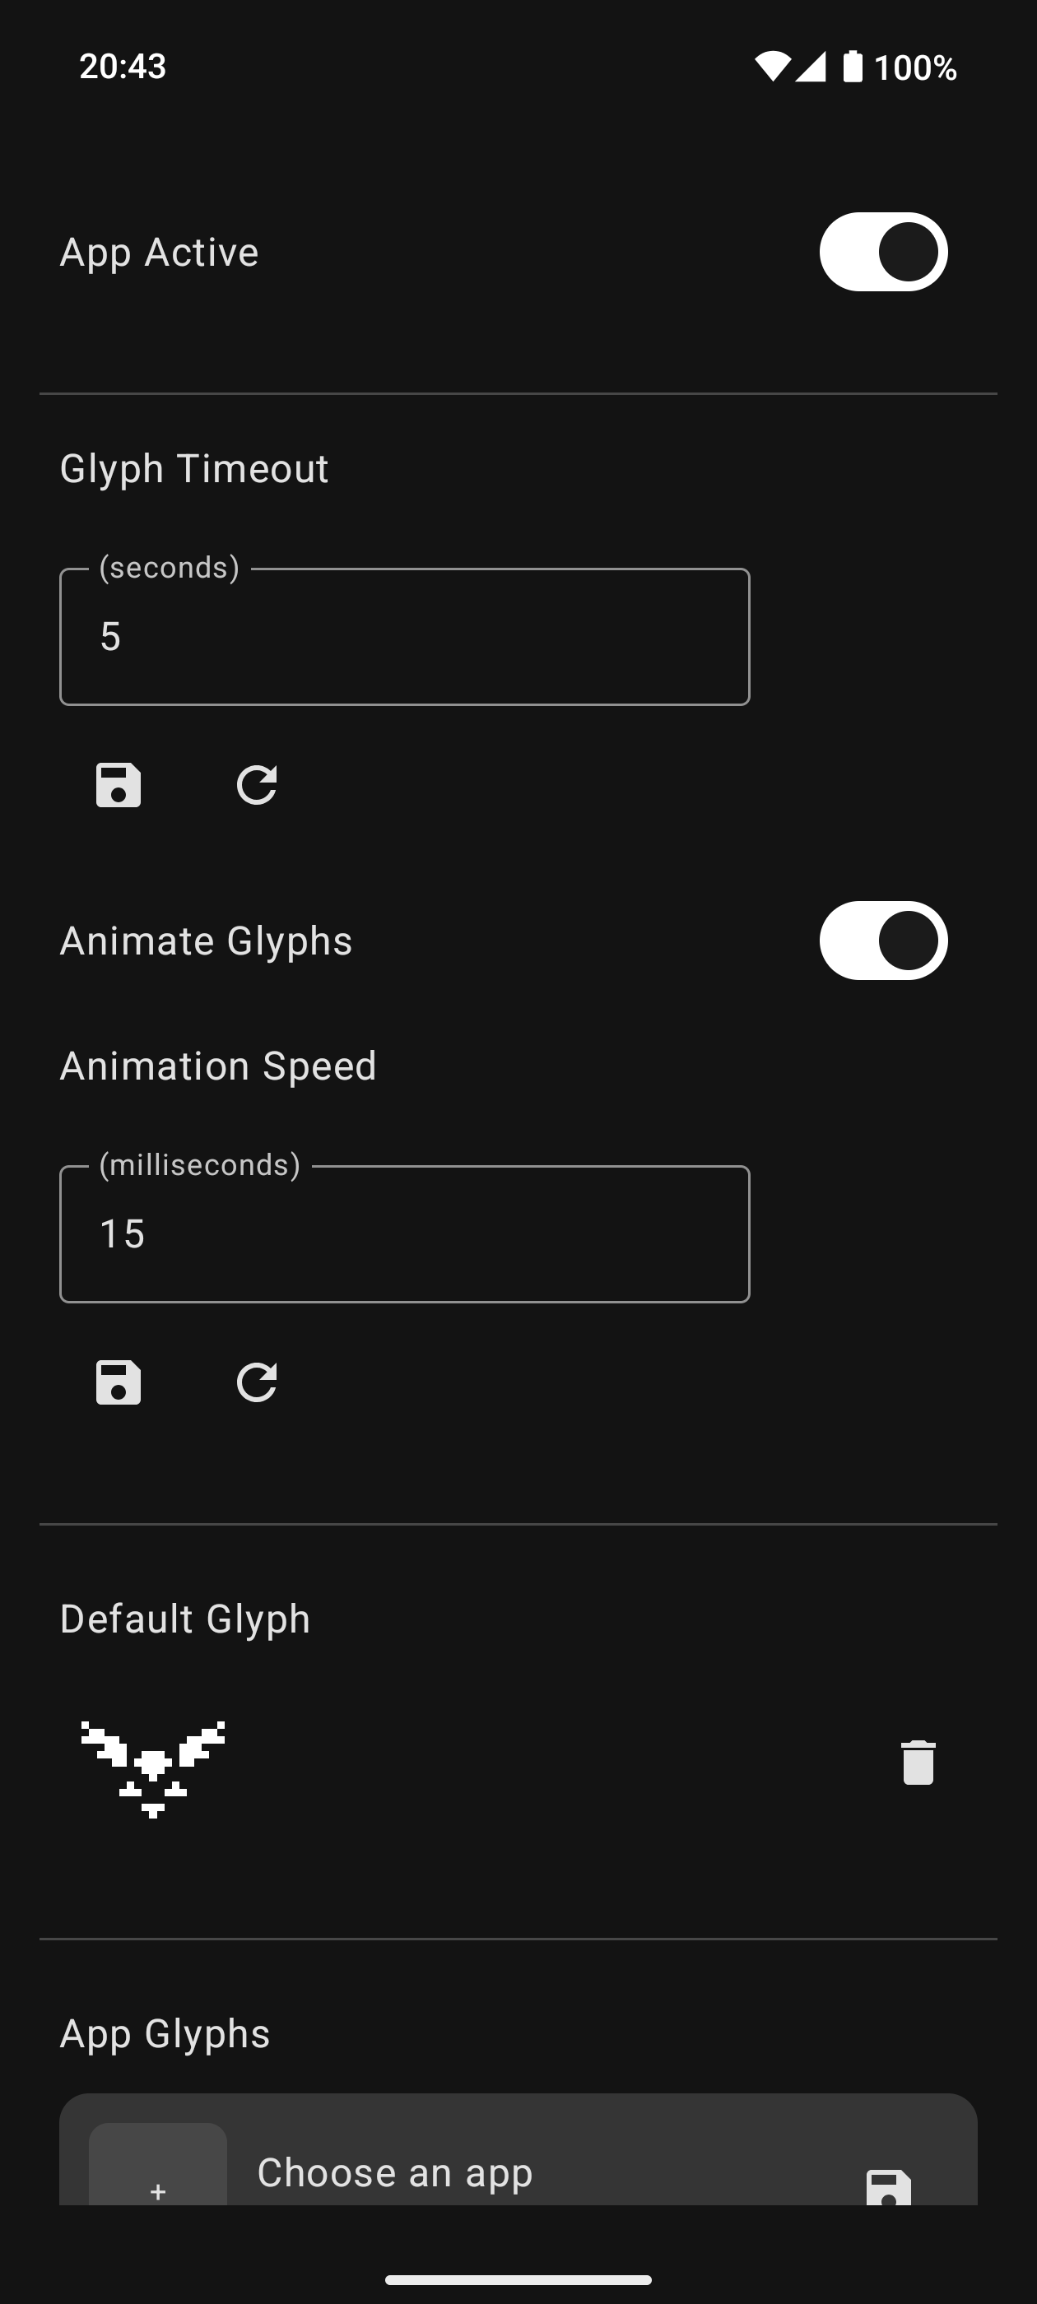This screenshot has height=2304, width=1037.
Task: Turn off the App Active switch
Action: [x=883, y=253]
